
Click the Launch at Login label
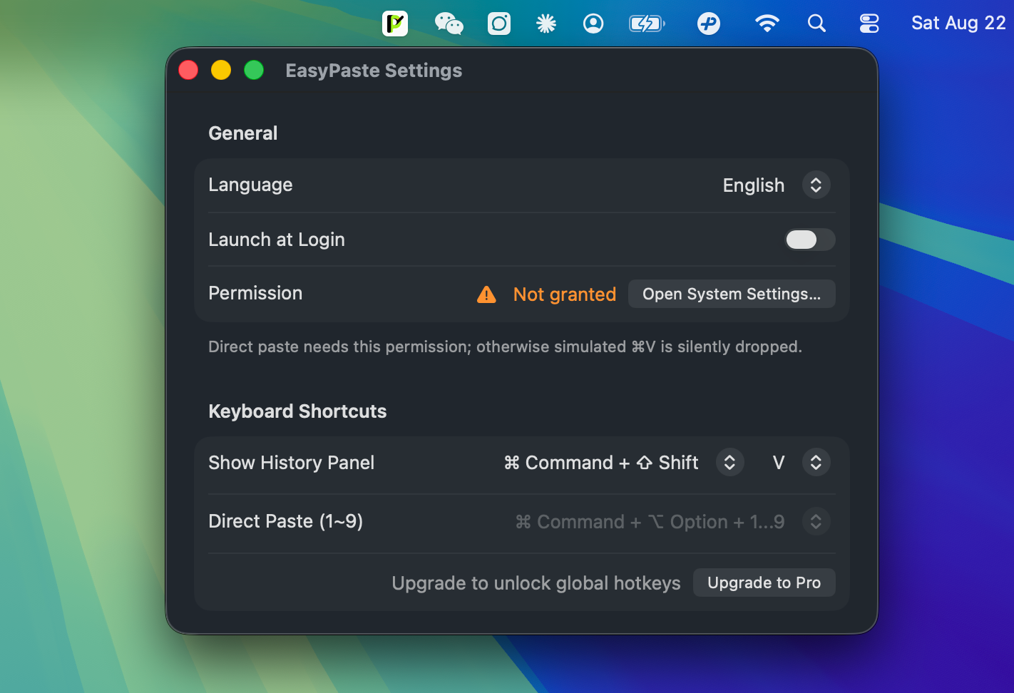coord(277,240)
